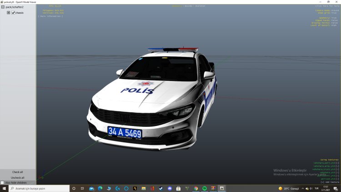This screenshot has width=341, height=192.
Task: Change the Level of detail setting
Action: click(326, 25)
